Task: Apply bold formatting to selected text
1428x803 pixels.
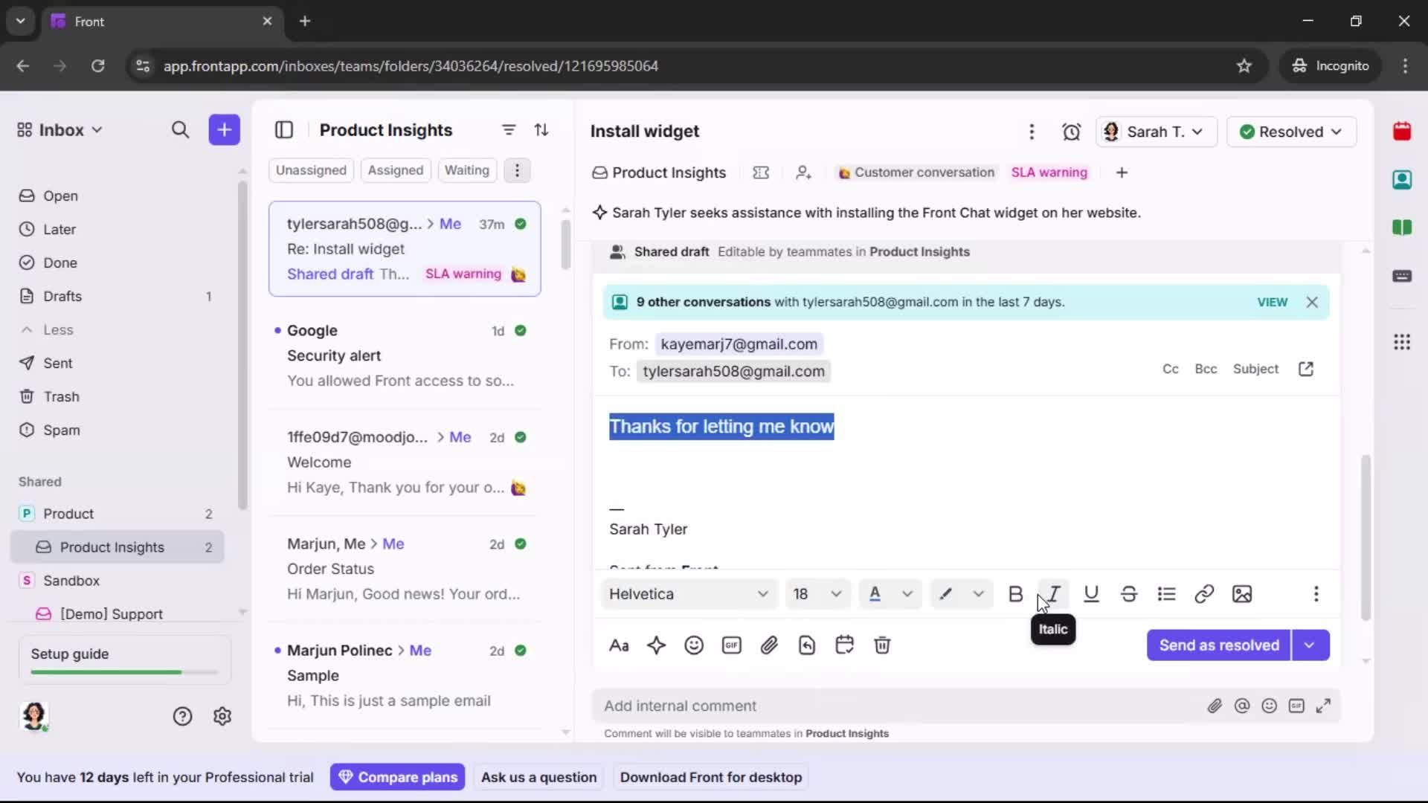Action: [1015, 594]
